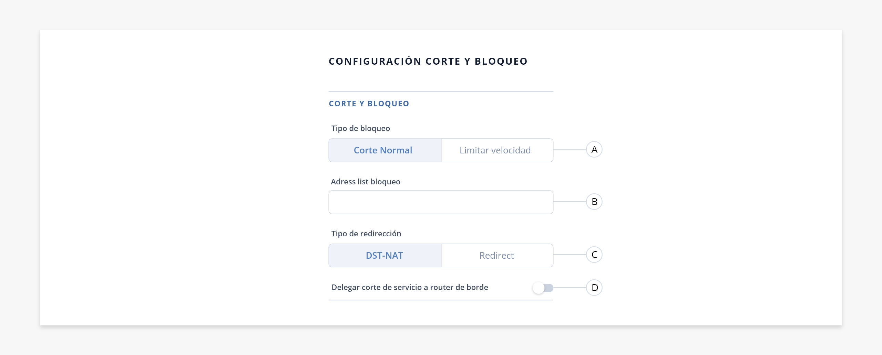Click the Adress list bloqueo text field

tap(441, 202)
